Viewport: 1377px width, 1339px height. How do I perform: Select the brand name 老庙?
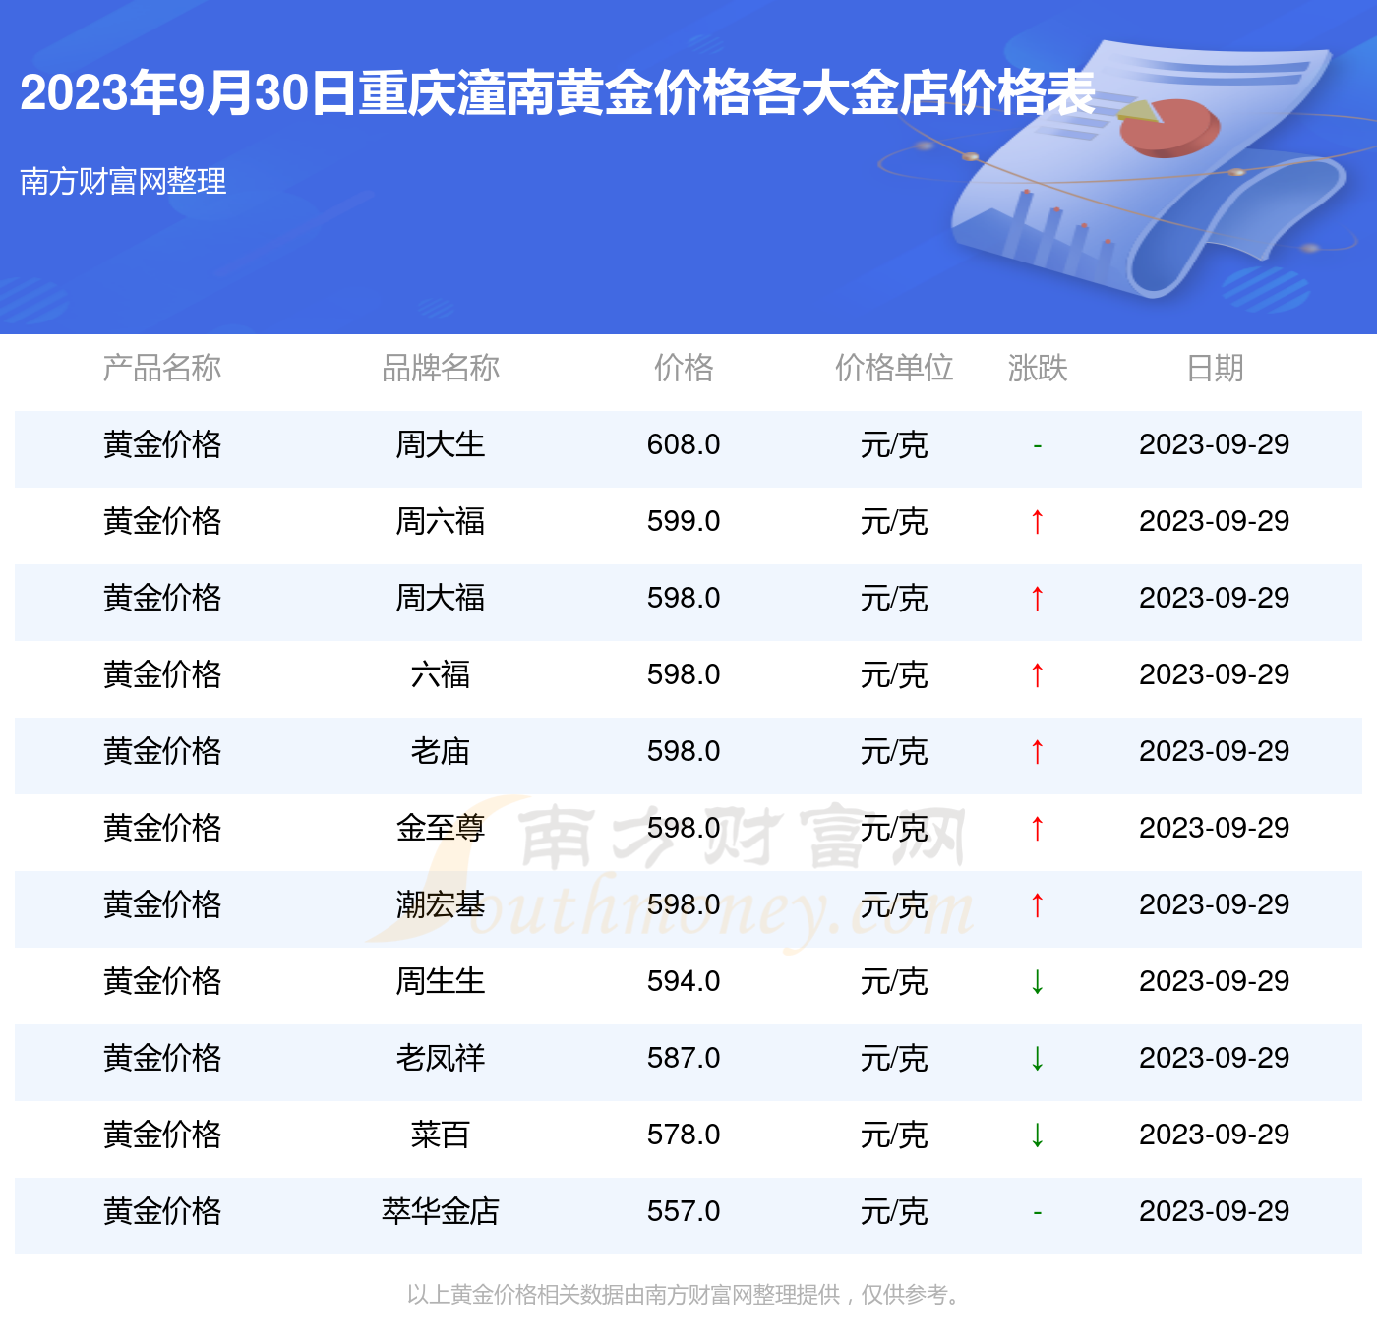click(441, 751)
